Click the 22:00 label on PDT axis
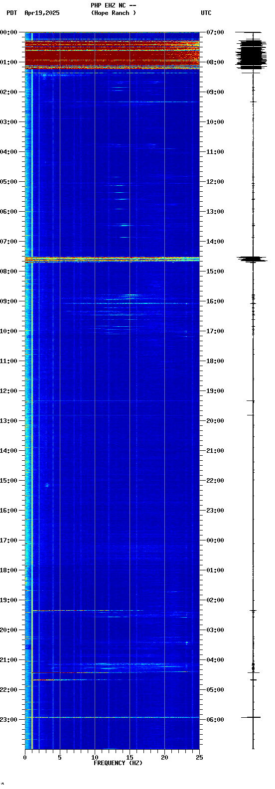This screenshot has width=275, height=789. 9,690
